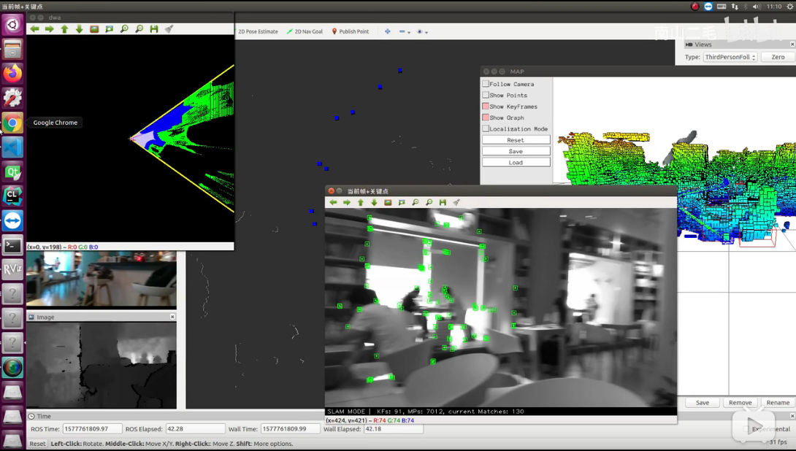Viewport: 796px width, 451px height.
Task: Open eye options dropdown in RViz toolbar
Action: tap(422, 31)
